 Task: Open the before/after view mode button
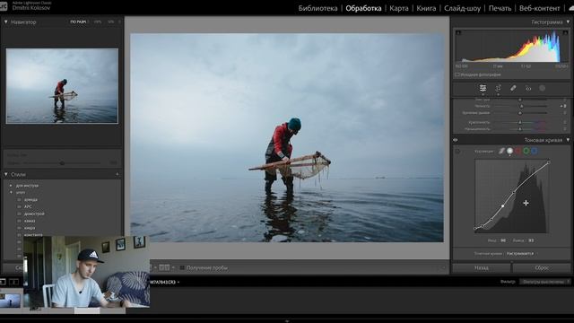point(164,268)
